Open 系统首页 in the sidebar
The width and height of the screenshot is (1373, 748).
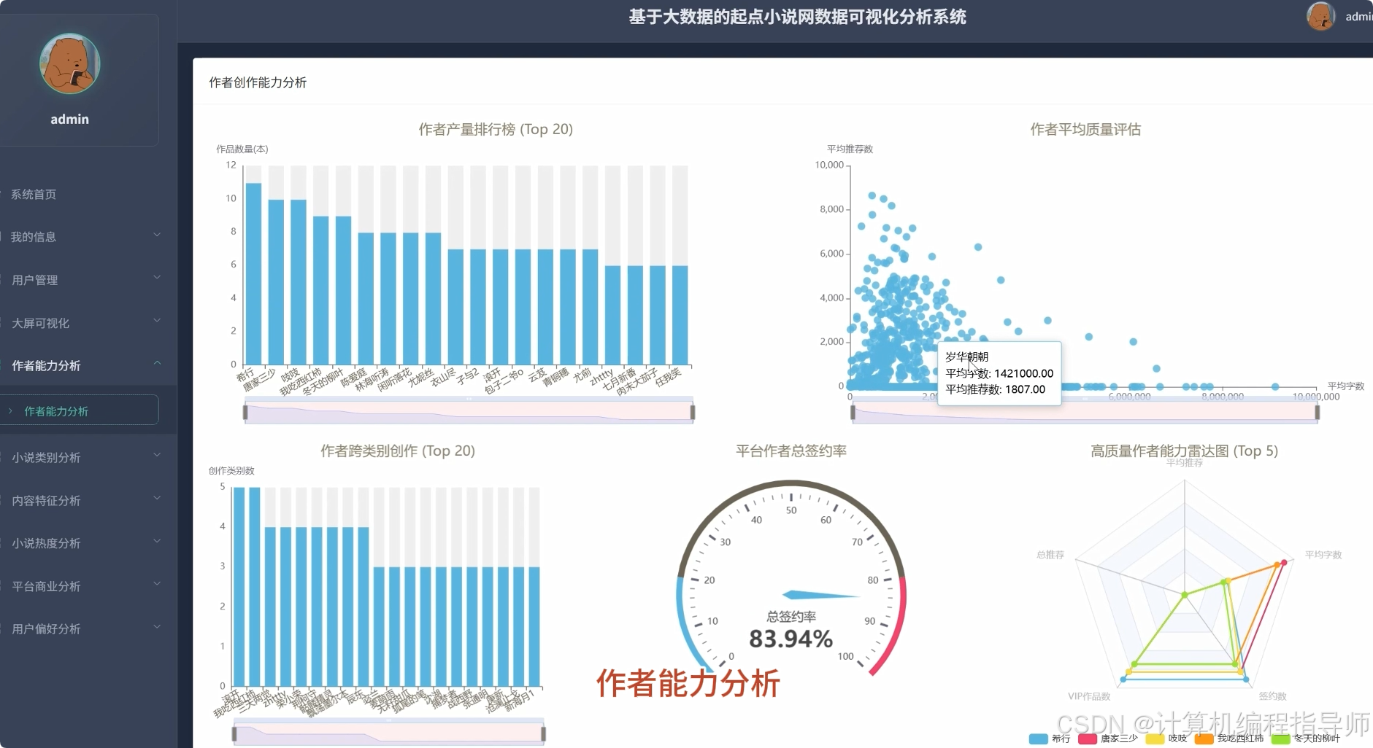click(x=34, y=195)
